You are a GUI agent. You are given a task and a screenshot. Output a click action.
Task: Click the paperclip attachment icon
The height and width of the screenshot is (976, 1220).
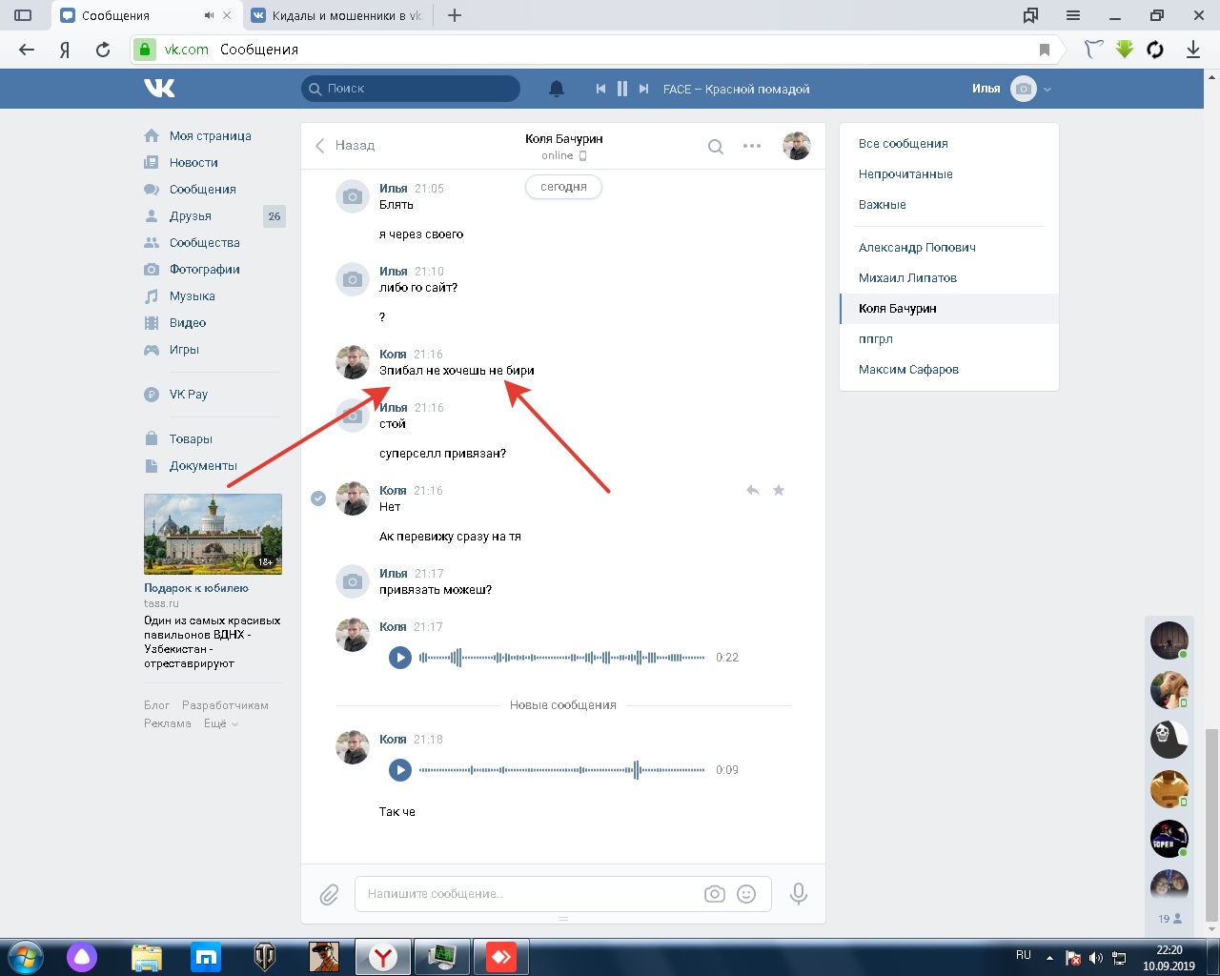pos(329,894)
